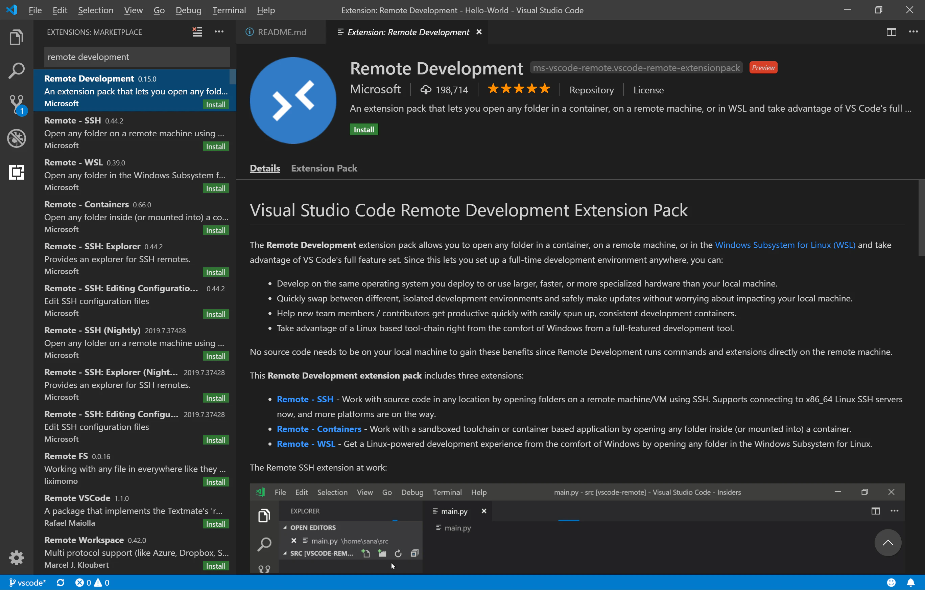The height and width of the screenshot is (590, 925).
Task: Open Source Control view with badge
Action: point(17,105)
